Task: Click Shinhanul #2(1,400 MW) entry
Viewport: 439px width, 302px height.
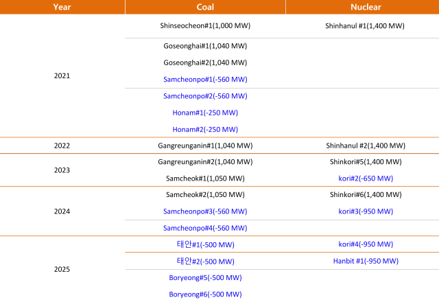Action: tap(366, 146)
